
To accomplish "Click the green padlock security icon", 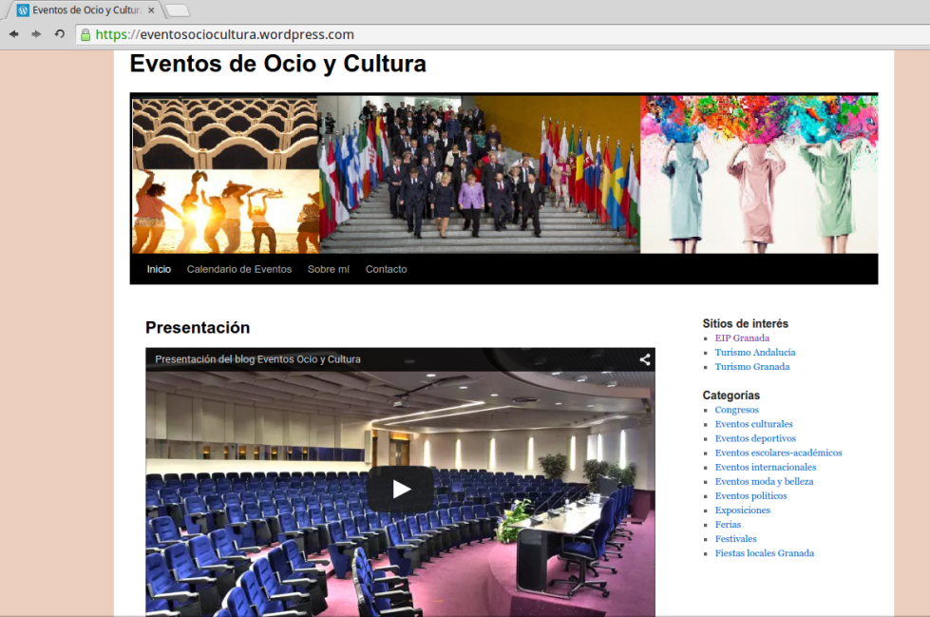I will (x=85, y=35).
